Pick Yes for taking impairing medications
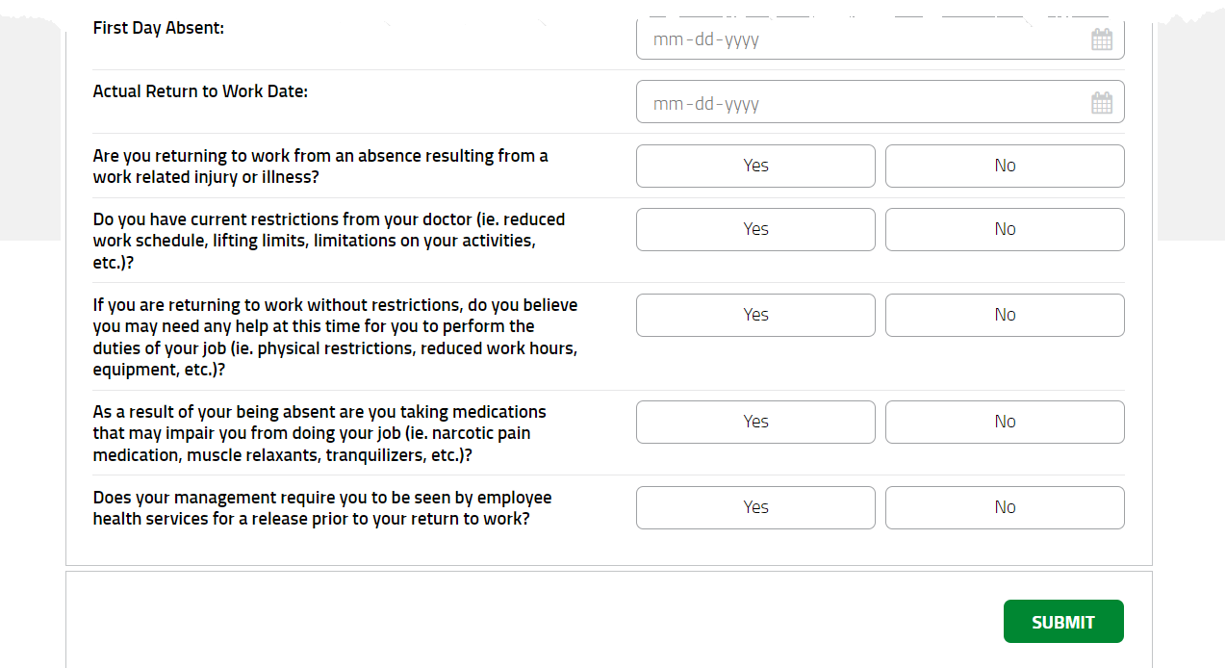Viewport: 1226px width, 668px height. (755, 422)
